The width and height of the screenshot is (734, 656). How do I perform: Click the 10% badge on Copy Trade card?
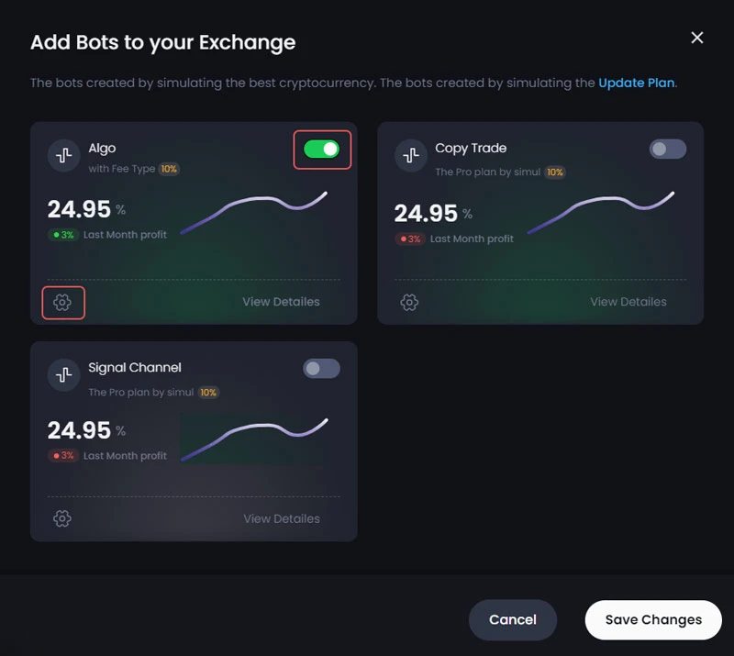pos(554,172)
